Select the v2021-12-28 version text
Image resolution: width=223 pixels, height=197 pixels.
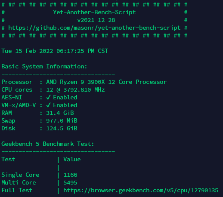[x=96, y=20]
